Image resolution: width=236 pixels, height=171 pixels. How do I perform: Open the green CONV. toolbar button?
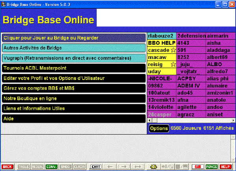coord(51,167)
